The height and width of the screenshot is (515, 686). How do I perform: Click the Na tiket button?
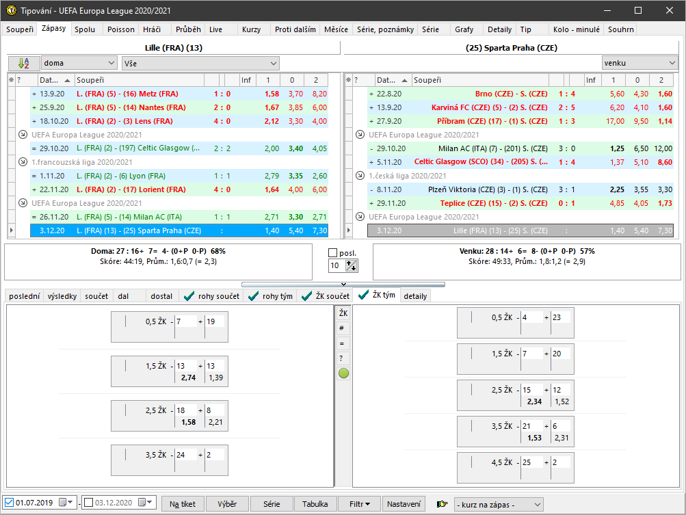[x=183, y=504]
